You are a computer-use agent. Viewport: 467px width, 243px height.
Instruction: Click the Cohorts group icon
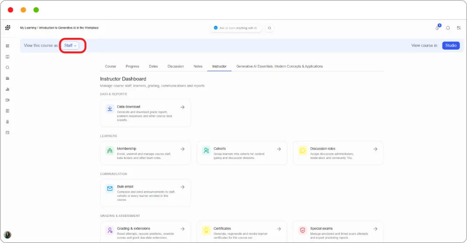[206, 151]
